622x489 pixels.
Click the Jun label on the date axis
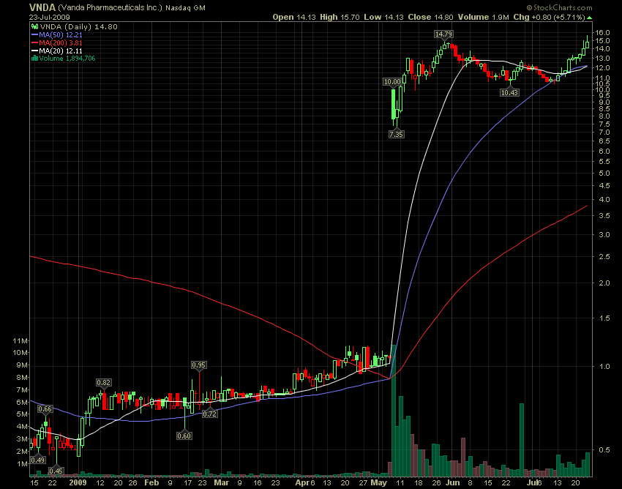(452, 482)
